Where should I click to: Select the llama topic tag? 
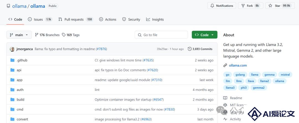click(x=255, y=75)
